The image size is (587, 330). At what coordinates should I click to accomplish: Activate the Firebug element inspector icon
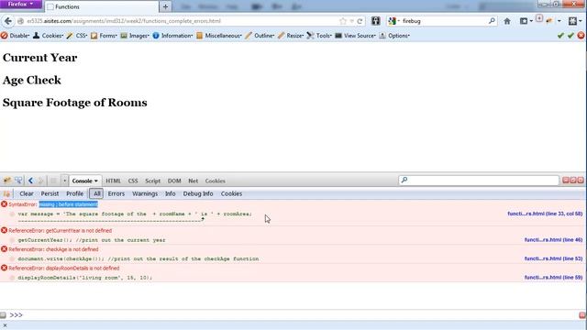pos(18,181)
